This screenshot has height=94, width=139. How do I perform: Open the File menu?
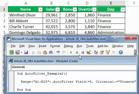click(x=13, y=46)
